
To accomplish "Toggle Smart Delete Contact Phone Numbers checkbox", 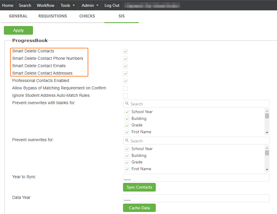I will 125,59.
